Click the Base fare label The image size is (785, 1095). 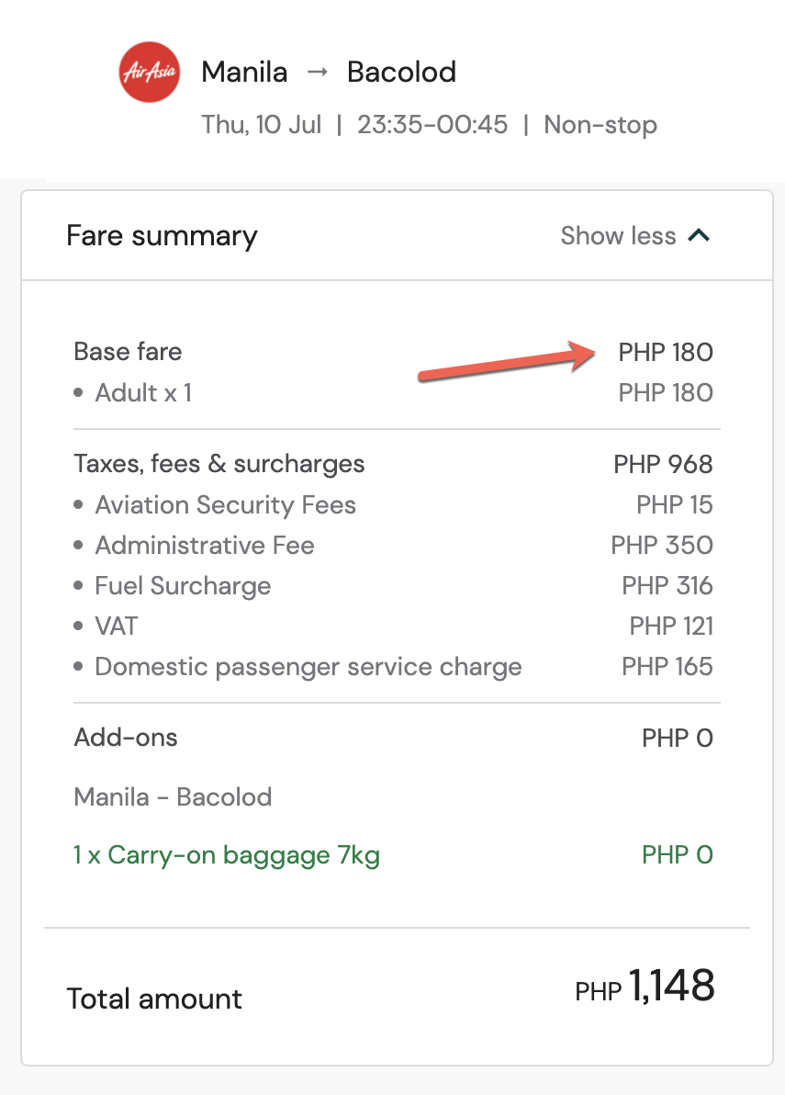(128, 352)
